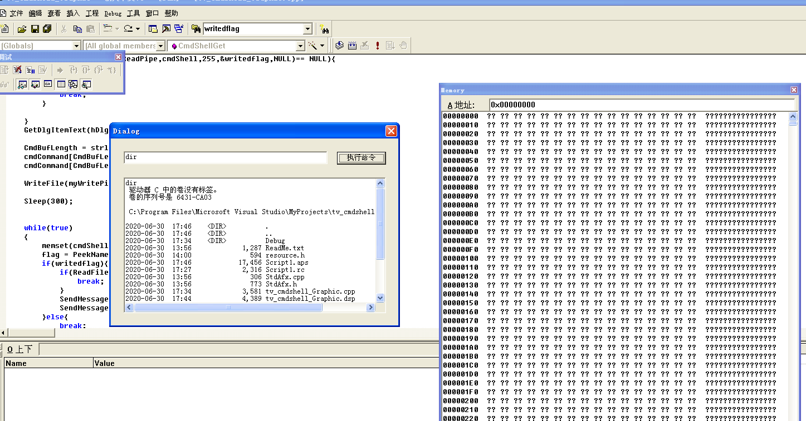The width and height of the screenshot is (806, 421).
Task: Click the Compile icon
Action: (340, 46)
